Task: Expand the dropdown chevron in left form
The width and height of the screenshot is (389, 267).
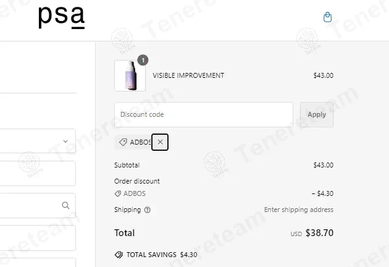Action: point(66,142)
